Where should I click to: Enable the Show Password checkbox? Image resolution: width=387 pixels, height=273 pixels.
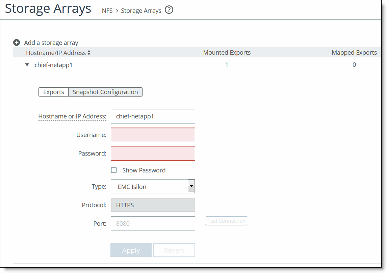pyautogui.click(x=114, y=170)
